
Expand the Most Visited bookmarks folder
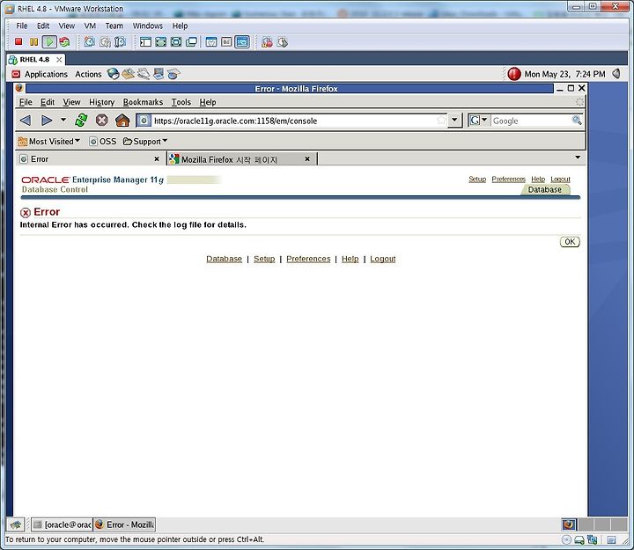point(49,142)
